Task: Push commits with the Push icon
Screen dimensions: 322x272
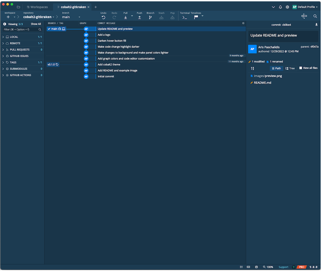Action: (x=140, y=18)
